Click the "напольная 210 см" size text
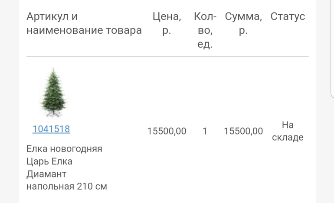Screen dimensions: 334x203 [66, 187]
